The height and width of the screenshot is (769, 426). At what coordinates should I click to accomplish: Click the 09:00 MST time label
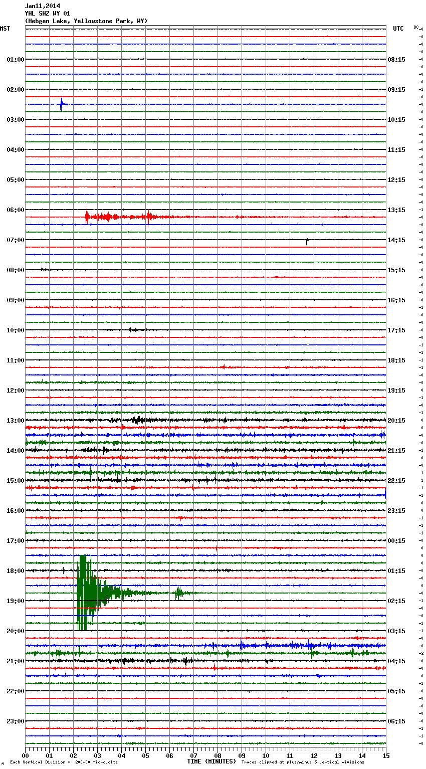[16, 300]
